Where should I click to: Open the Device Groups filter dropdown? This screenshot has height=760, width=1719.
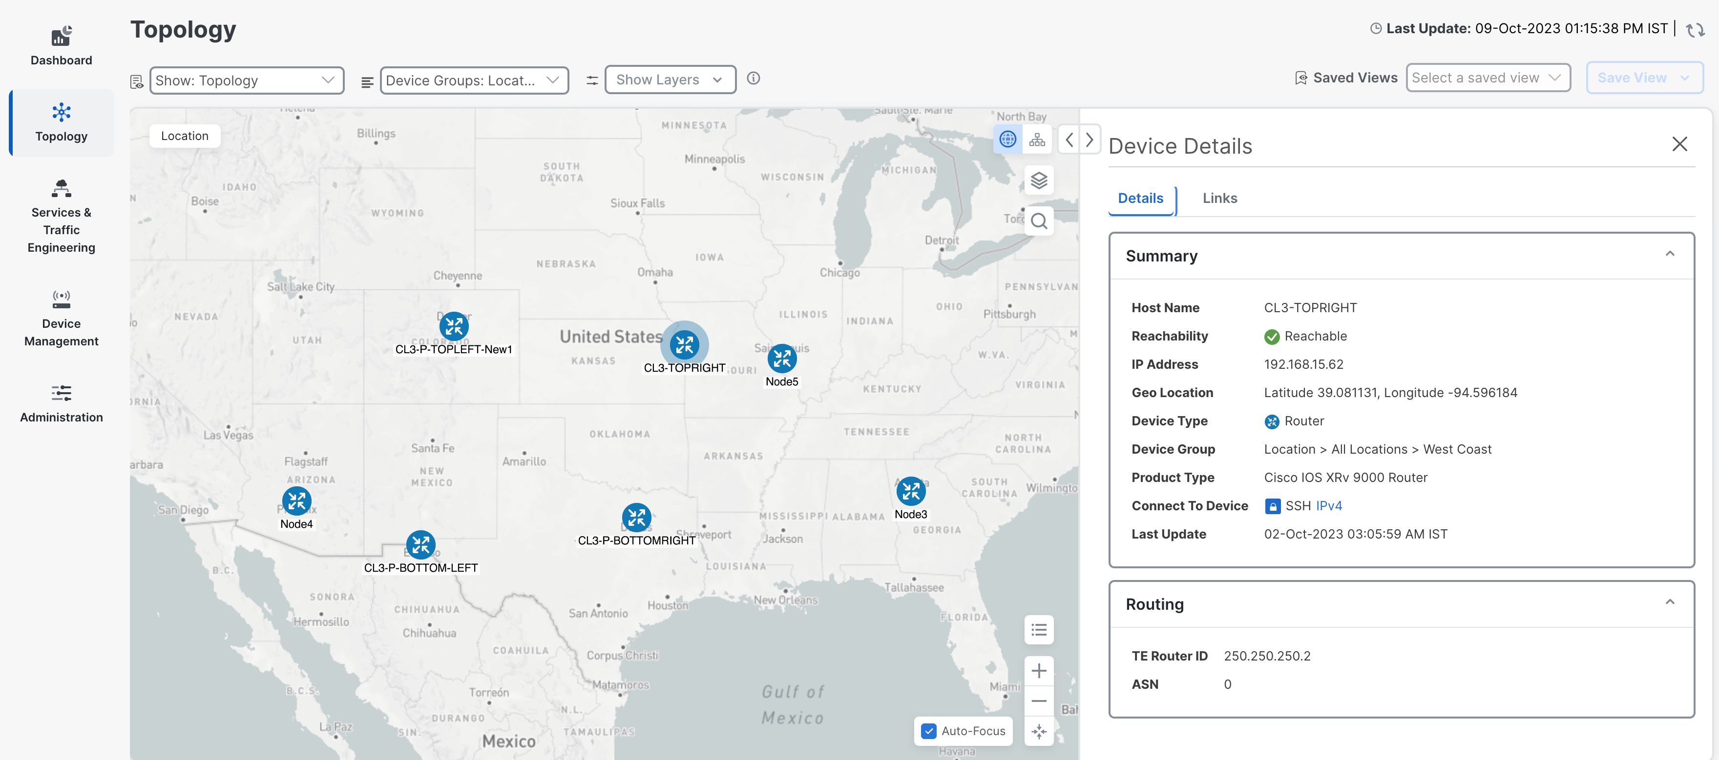[474, 80]
